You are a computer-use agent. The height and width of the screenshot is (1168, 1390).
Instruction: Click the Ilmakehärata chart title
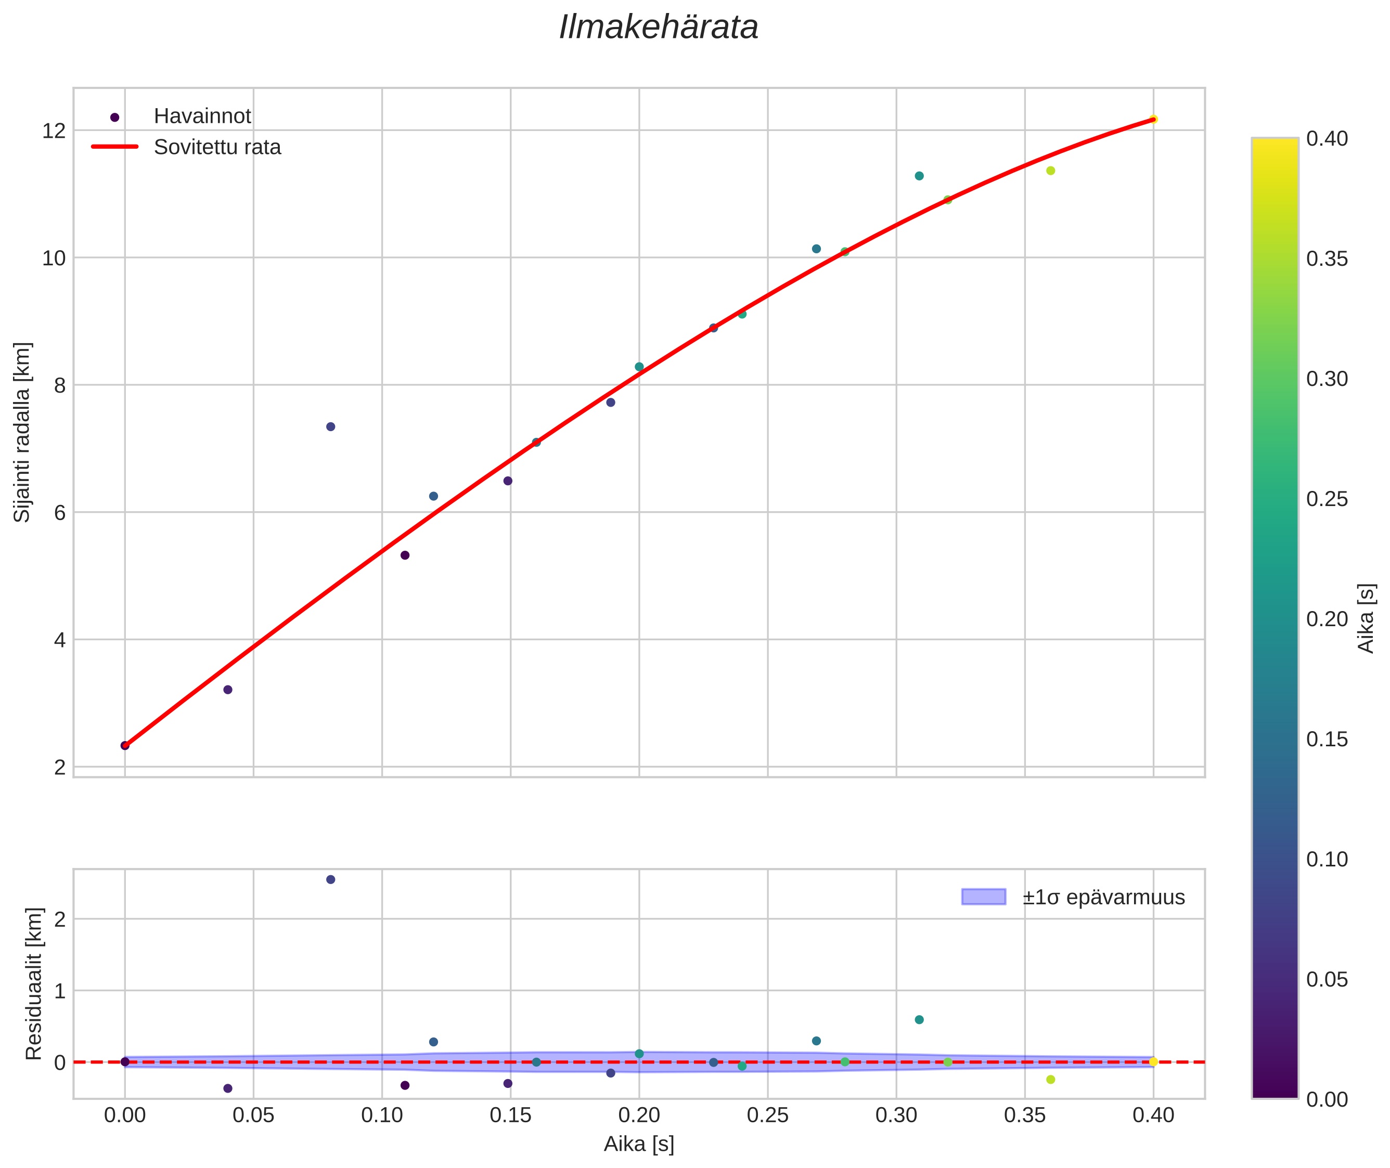point(658,28)
